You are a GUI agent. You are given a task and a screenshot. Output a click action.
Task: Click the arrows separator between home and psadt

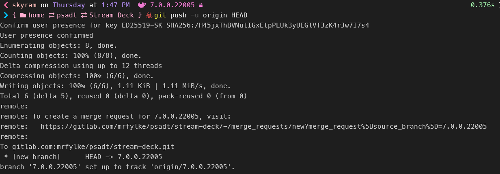tap(52, 15)
